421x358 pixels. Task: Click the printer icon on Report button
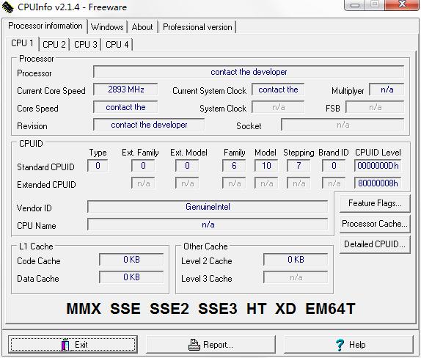click(x=194, y=345)
